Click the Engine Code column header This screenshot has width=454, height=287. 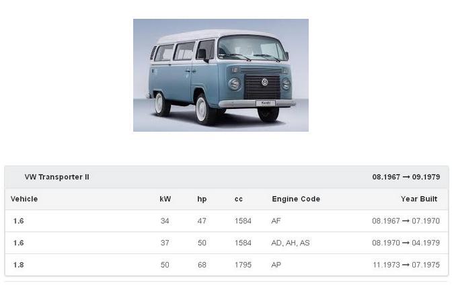[x=296, y=199]
